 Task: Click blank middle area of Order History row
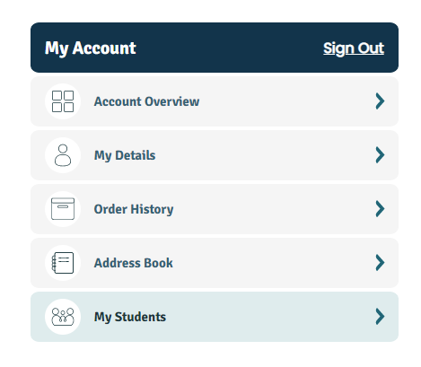click(269, 209)
